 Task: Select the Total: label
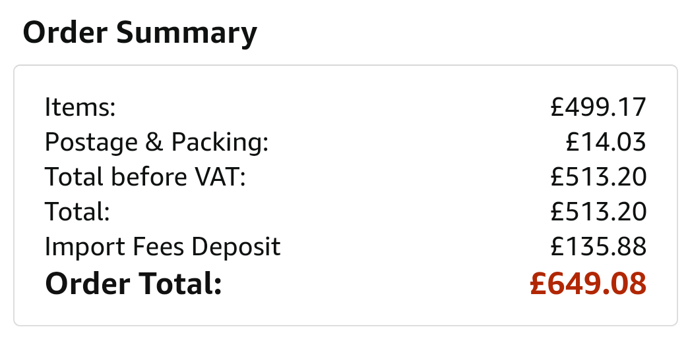(x=77, y=211)
